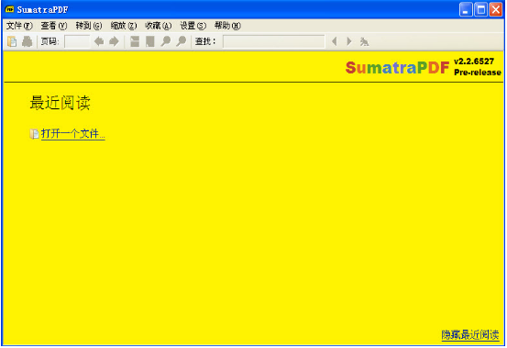Click the Print toolbar icon
This screenshot has width=507, height=348.
click(x=28, y=41)
